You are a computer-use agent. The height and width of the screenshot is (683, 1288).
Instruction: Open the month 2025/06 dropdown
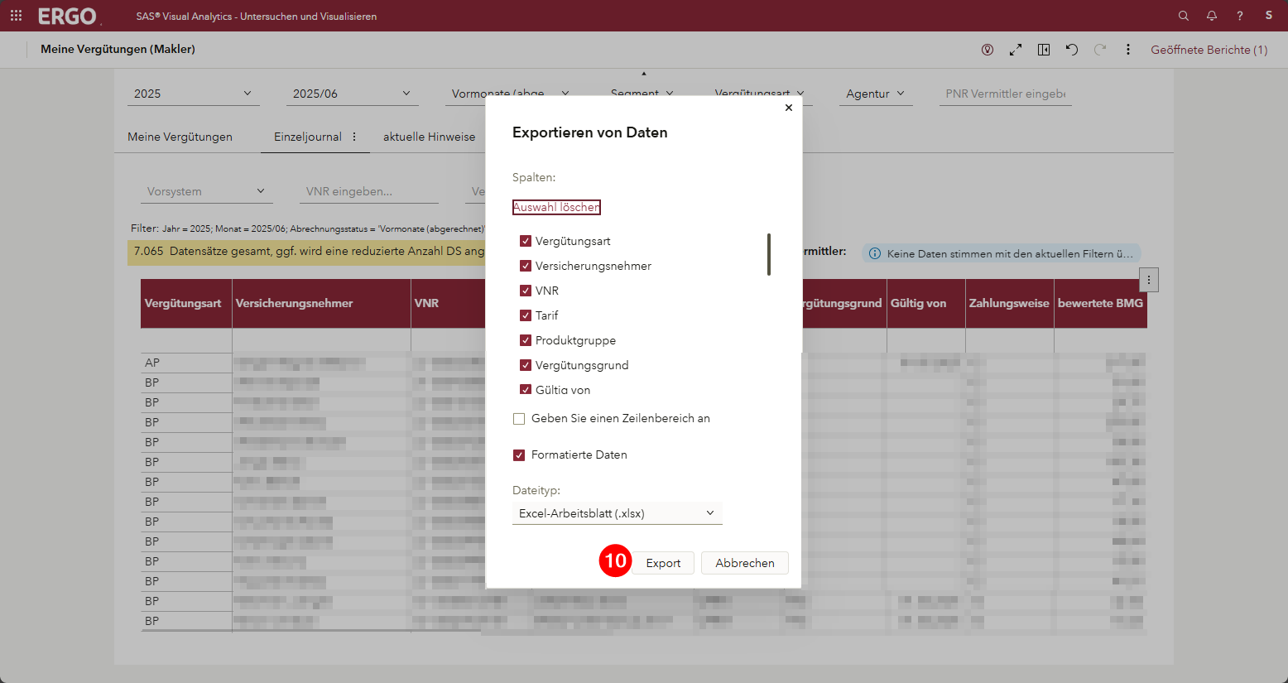(353, 94)
